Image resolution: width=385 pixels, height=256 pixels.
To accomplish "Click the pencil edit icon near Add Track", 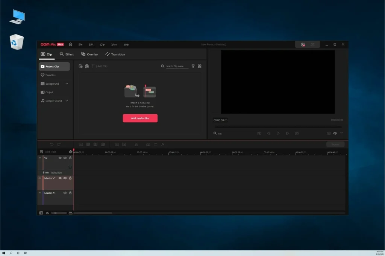I will tap(71, 151).
